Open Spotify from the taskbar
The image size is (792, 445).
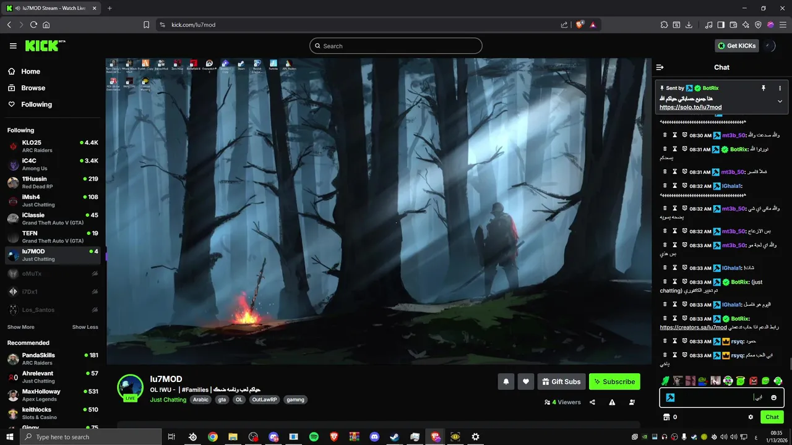click(314, 437)
